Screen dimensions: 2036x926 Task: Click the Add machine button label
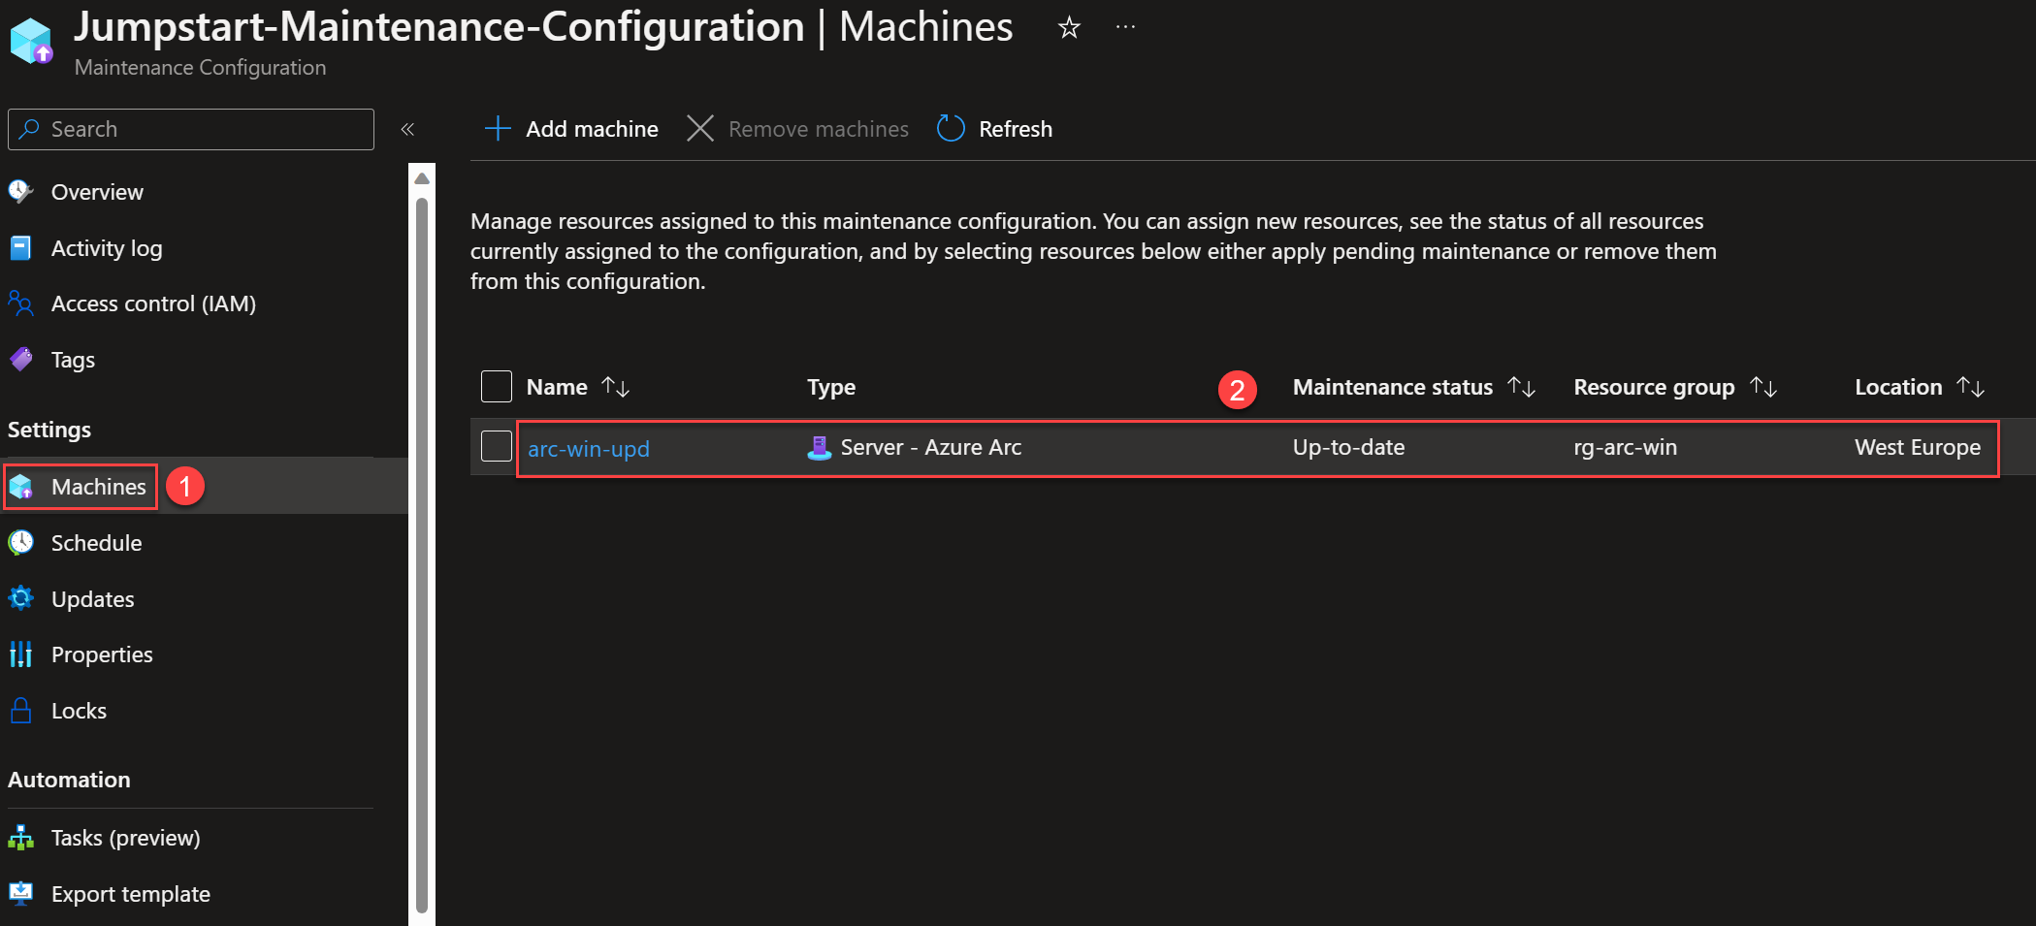(x=592, y=129)
